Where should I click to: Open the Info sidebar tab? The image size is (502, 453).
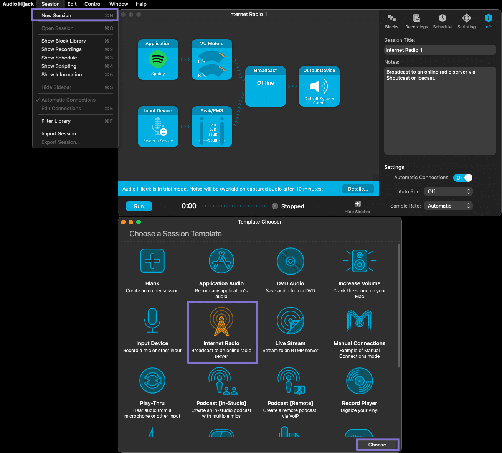488,21
